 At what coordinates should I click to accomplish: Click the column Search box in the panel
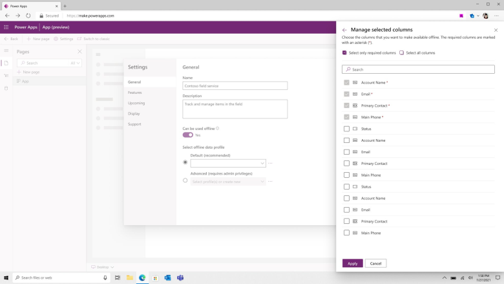coord(418,69)
